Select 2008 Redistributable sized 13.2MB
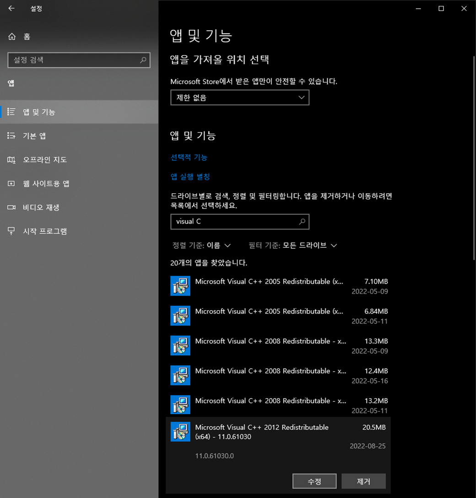The height and width of the screenshot is (498, 476). (279, 405)
